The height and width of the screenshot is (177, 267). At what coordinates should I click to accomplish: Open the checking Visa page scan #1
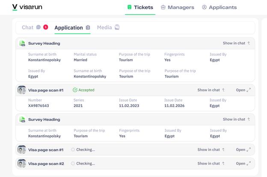tap(243, 150)
